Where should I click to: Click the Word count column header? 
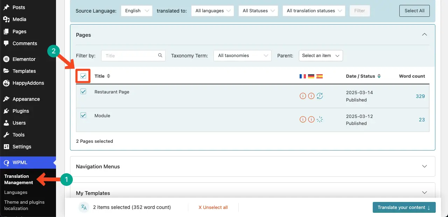[412, 76]
